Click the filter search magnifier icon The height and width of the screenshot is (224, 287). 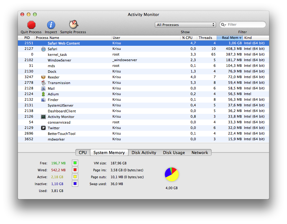[x=223, y=25]
